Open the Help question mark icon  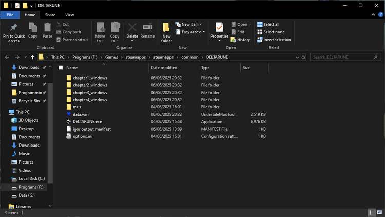[x=380, y=15]
